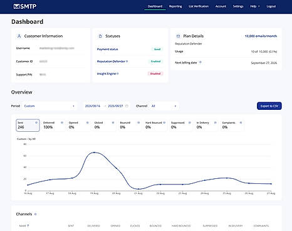Image resolution: width=292 pixels, height=231 pixels.
Task: Click the Opened card info icon
Action: (x=88, y=122)
